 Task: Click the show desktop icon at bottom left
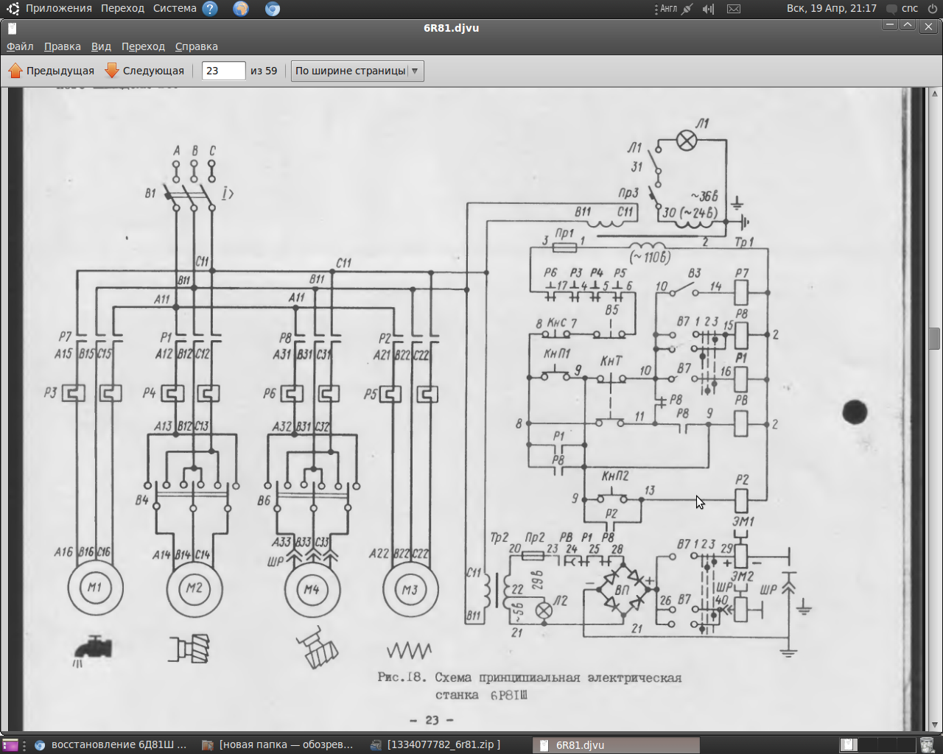tap(10, 744)
